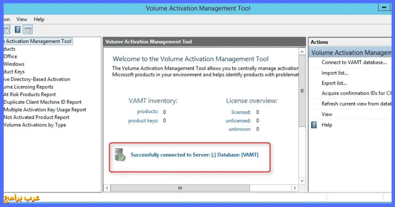Click horizontal scrollbar right arrow
This screenshot has width=395, height=207.
pyautogui.click(x=295, y=188)
